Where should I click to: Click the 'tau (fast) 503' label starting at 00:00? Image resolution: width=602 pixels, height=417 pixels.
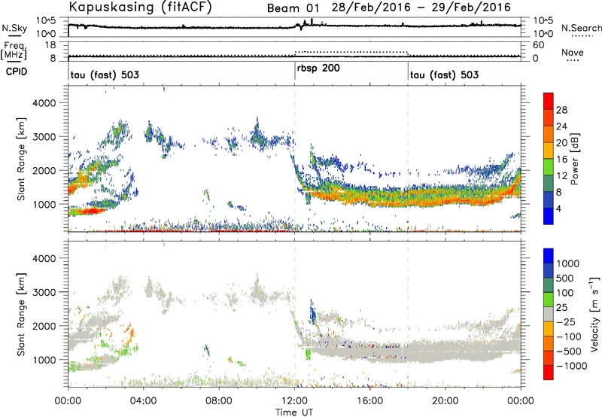105,75
